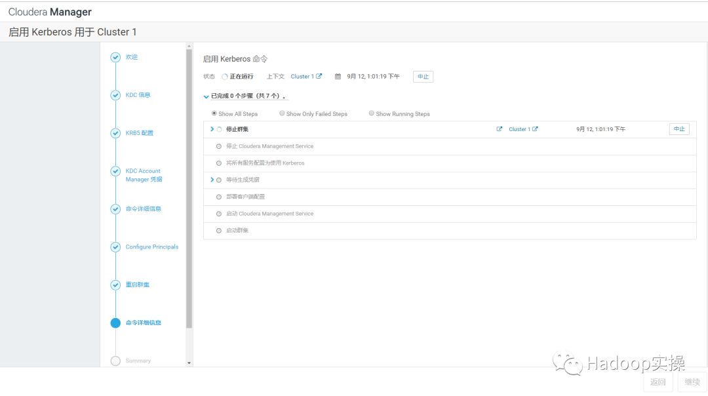Image resolution: width=708 pixels, height=396 pixels.
Task: Click the pending clock icon for 停止 Cloudera Management Service
Action: [x=219, y=146]
